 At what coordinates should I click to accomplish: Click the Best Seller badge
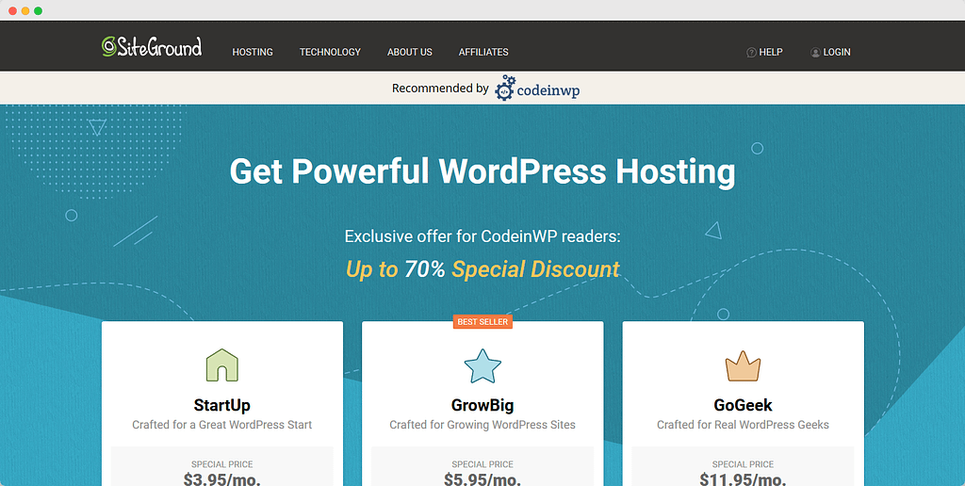482,322
